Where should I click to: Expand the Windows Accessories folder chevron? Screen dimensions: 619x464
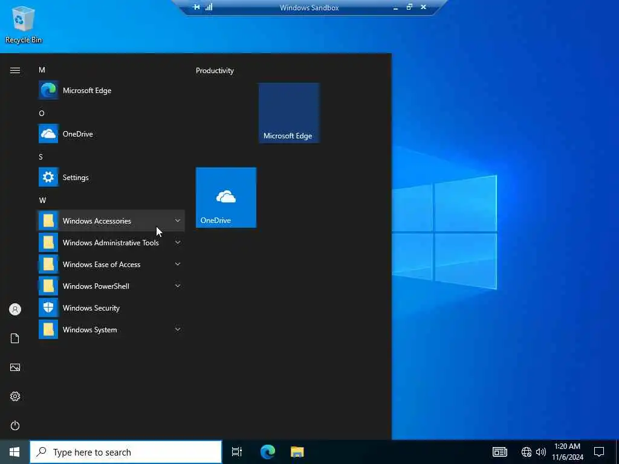pos(178,221)
